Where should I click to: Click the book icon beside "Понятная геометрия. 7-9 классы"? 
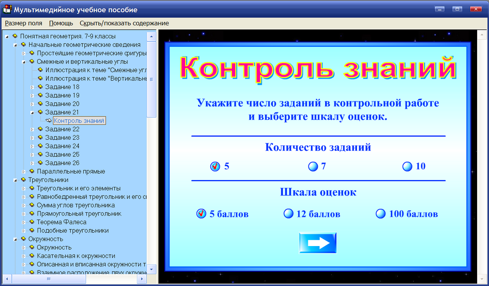[15, 36]
